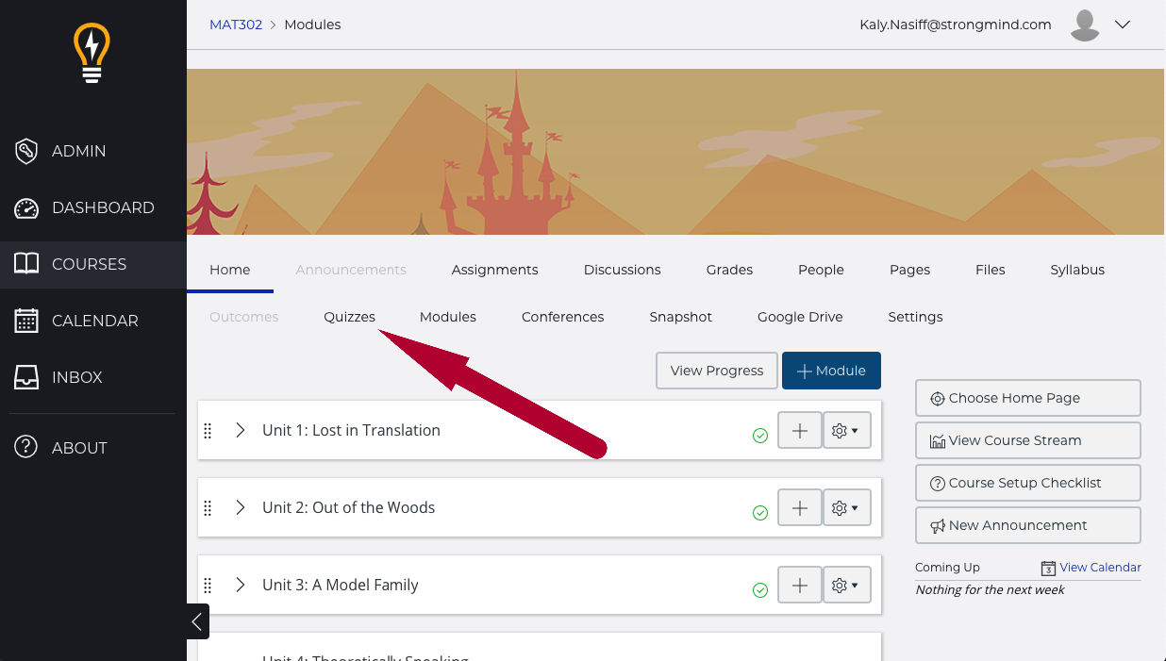Toggle published checkmark on Unit 3
1166x661 pixels.
[x=759, y=590]
